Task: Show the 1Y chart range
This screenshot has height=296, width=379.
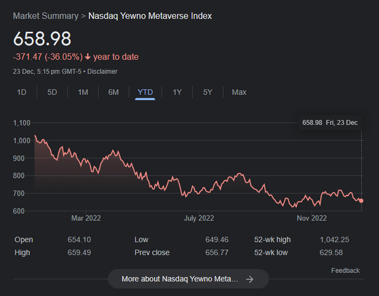Action: coord(177,92)
